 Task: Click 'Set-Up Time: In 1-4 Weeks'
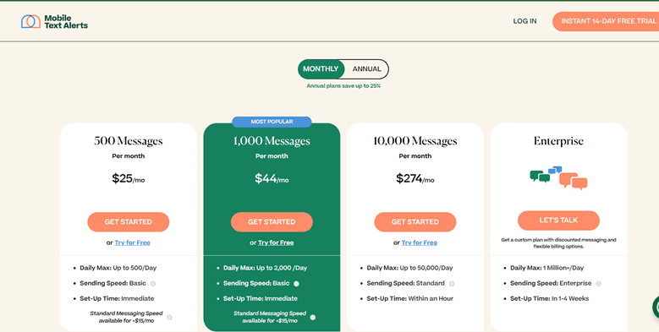(x=549, y=299)
